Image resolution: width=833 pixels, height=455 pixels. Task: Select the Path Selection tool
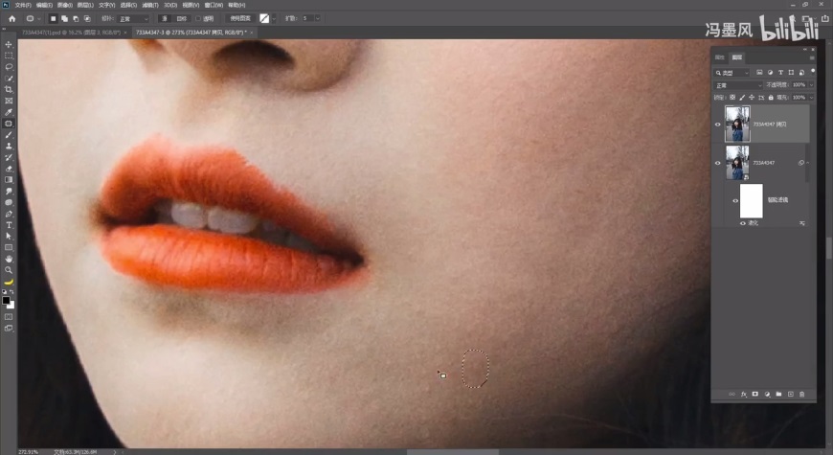pos(9,236)
